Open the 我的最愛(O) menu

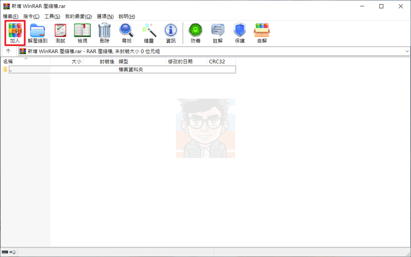(x=78, y=16)
